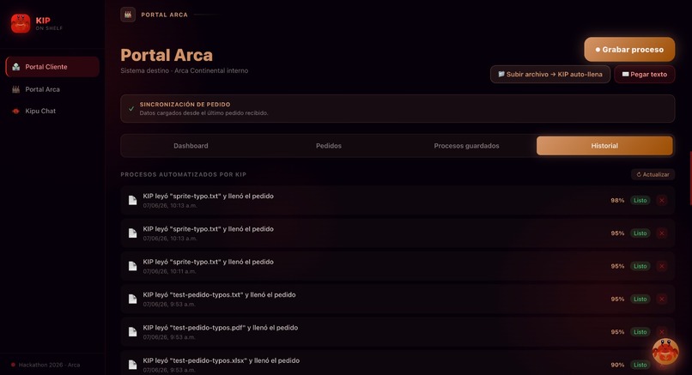Switch to the Pedidos tab
This screenshot has width=692, height=375.
[x=329, y=146]
